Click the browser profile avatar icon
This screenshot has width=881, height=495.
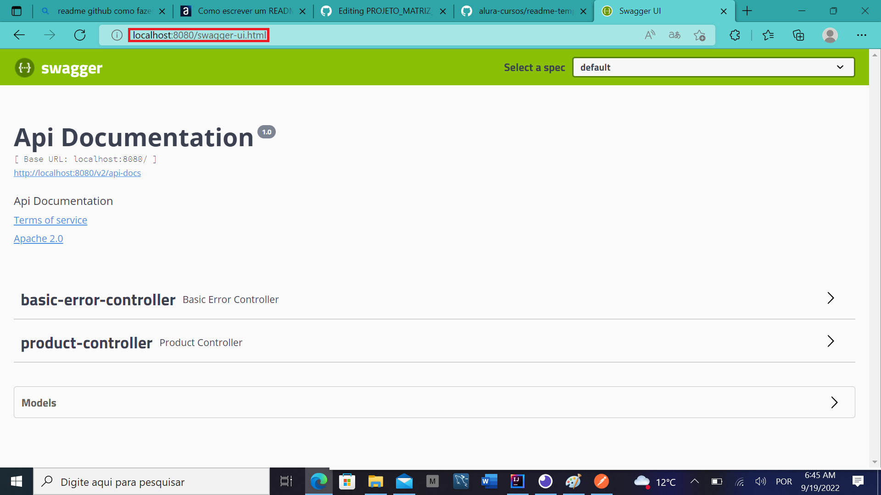[x=831, y=35]
